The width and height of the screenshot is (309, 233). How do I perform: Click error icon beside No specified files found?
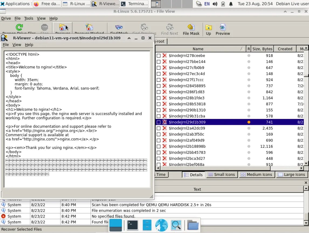[3, 216]
